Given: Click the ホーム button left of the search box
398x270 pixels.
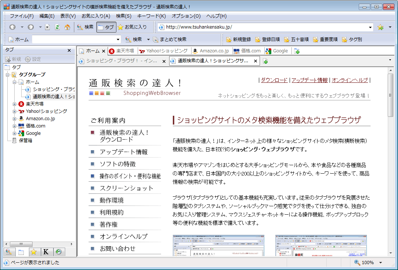Looking at the screenshot, I should coord(19,39).
